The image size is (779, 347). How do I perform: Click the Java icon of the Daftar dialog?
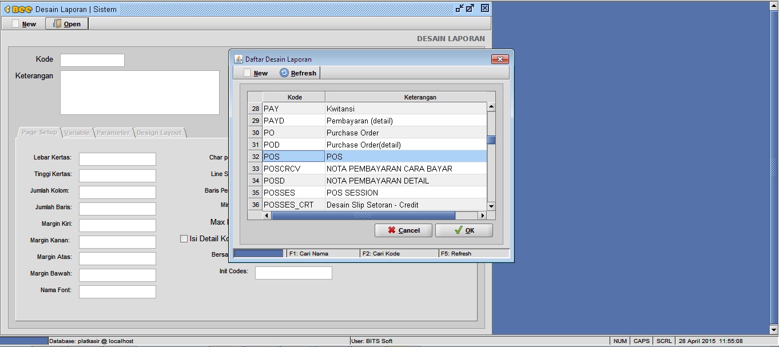tap(239, 59)
